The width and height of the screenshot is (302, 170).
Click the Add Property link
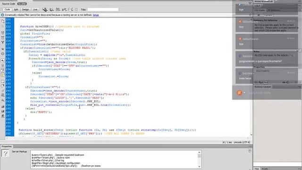pos(262,71)
